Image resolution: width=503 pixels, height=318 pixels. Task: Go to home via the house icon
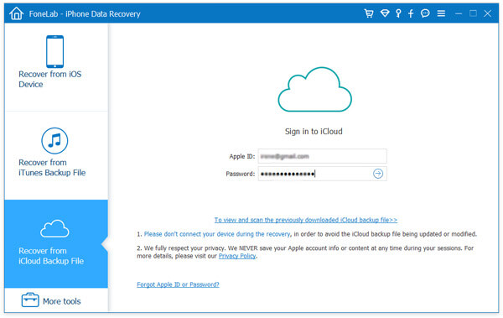(16, 13)
